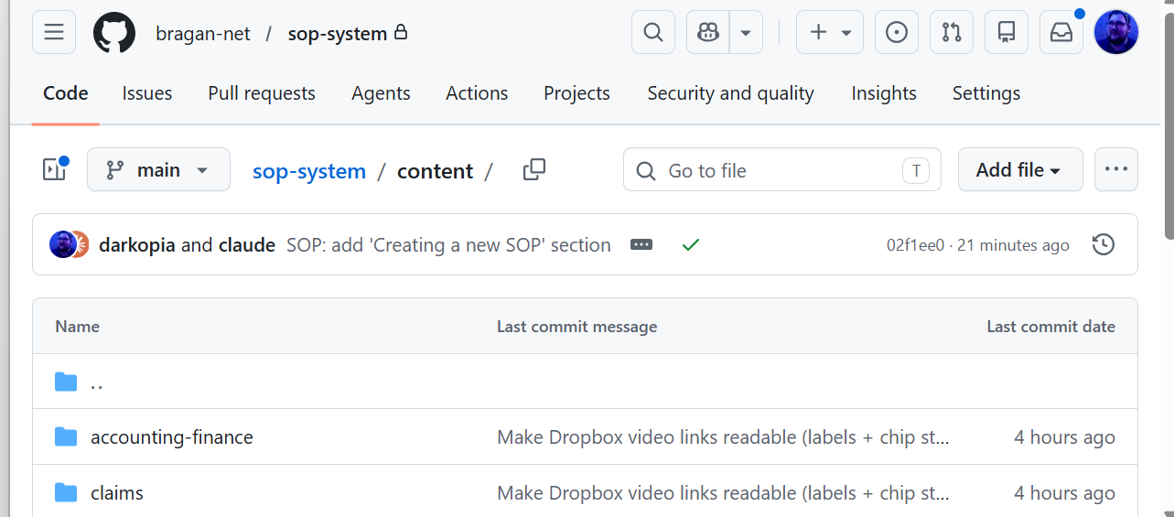The height and width of the screenshot is (517, 1174).
Task: View your pull requests icon in header
Action: (952, 33)
